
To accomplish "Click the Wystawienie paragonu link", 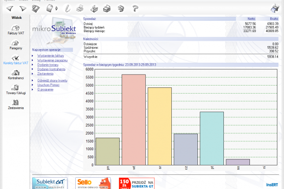I will click(x=51, y=60).
